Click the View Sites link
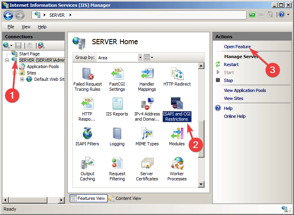The height and width of the screenshot is (215, 294). [233, 98]
